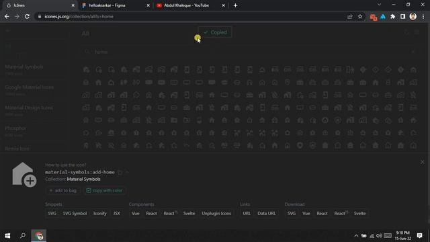Image resolution: width=430 pixels, height=242 pixels.
Task: Download the icon as React TS file
Action: (x=341, y=214)
